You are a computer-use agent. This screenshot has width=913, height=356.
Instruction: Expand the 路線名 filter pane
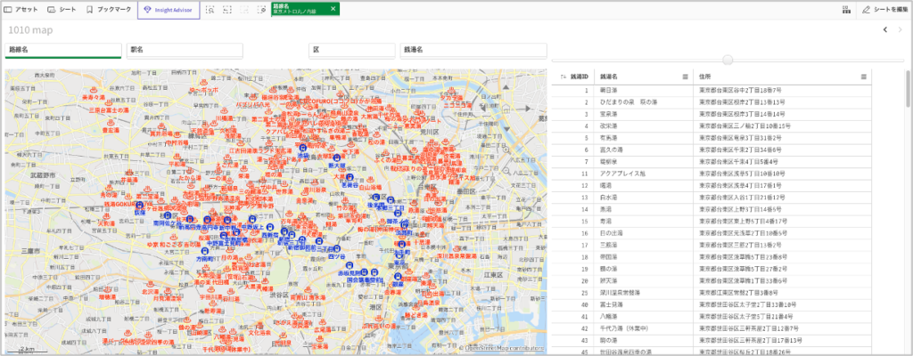[62, 51]
